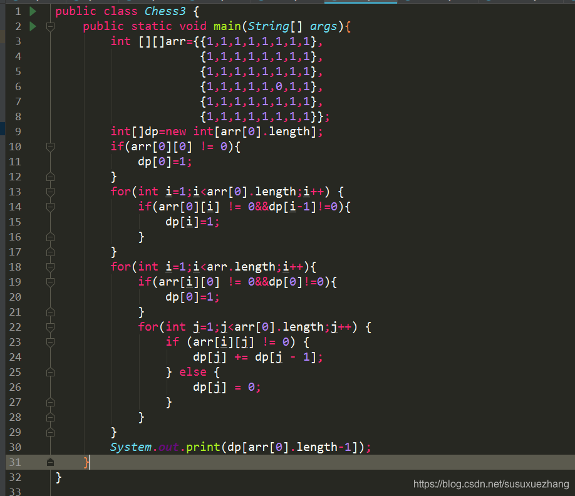Click the parameter args
575x496 pixels.
(x=323, y=26)
